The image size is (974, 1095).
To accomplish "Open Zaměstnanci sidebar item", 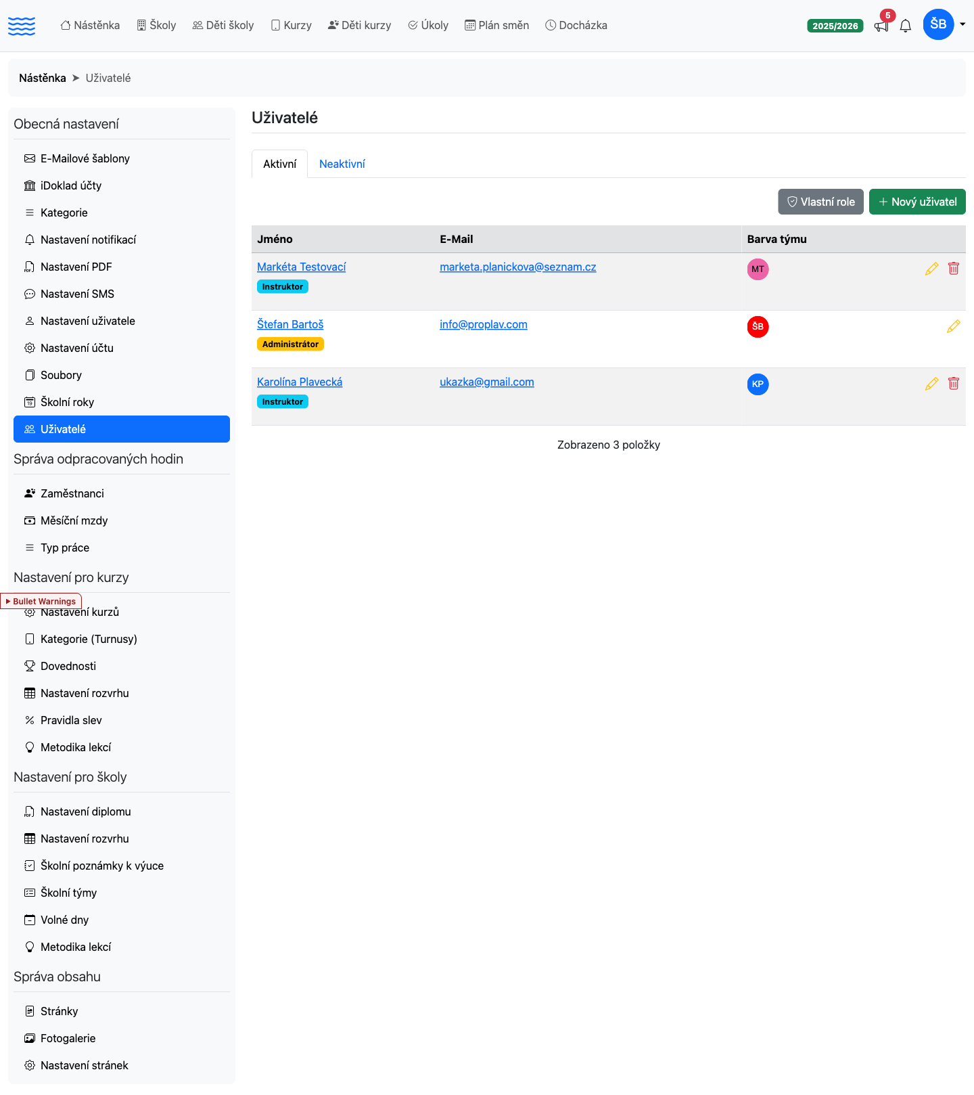I will (122, 493).
